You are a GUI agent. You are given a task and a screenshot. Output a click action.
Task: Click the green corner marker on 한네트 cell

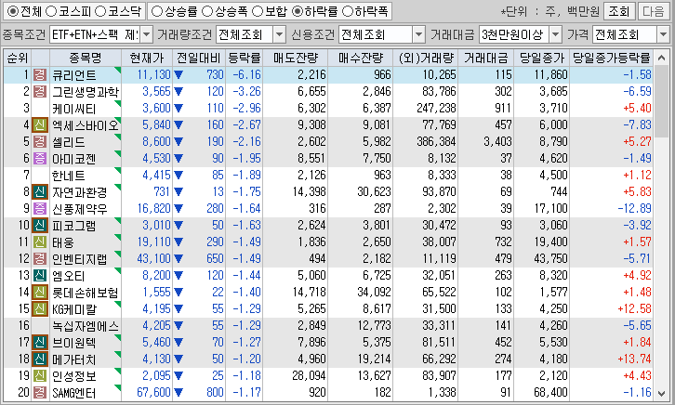click(118, 170)
